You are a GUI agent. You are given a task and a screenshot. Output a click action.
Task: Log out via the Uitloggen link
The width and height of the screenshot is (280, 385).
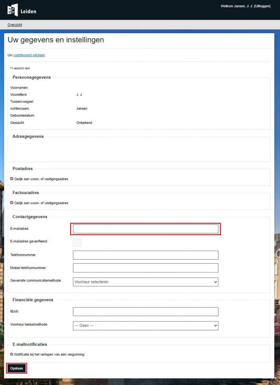(262, 6)
